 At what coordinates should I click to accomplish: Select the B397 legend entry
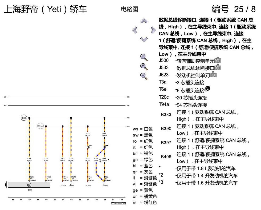(x=205, y=144)
